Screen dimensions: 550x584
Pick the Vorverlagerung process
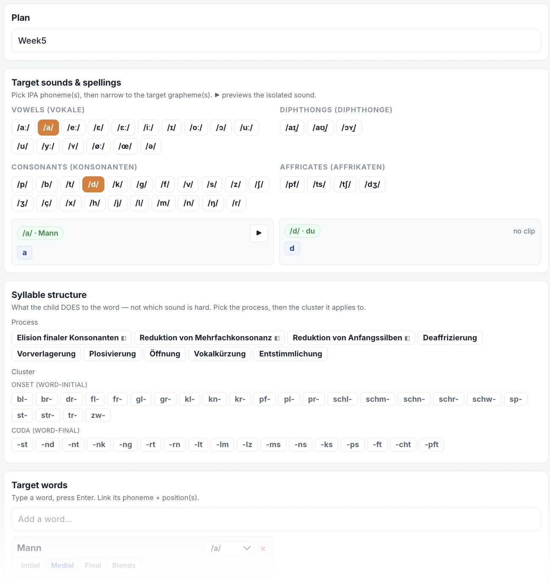click(x=46, y=354)
